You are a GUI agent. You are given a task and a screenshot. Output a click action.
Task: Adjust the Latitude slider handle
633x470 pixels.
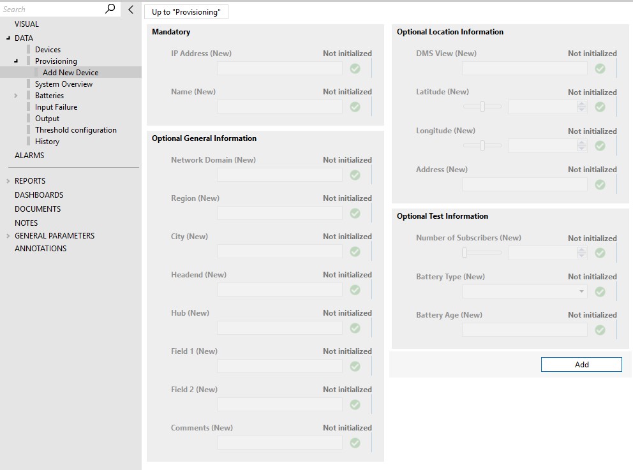click(x=482, y=106)
